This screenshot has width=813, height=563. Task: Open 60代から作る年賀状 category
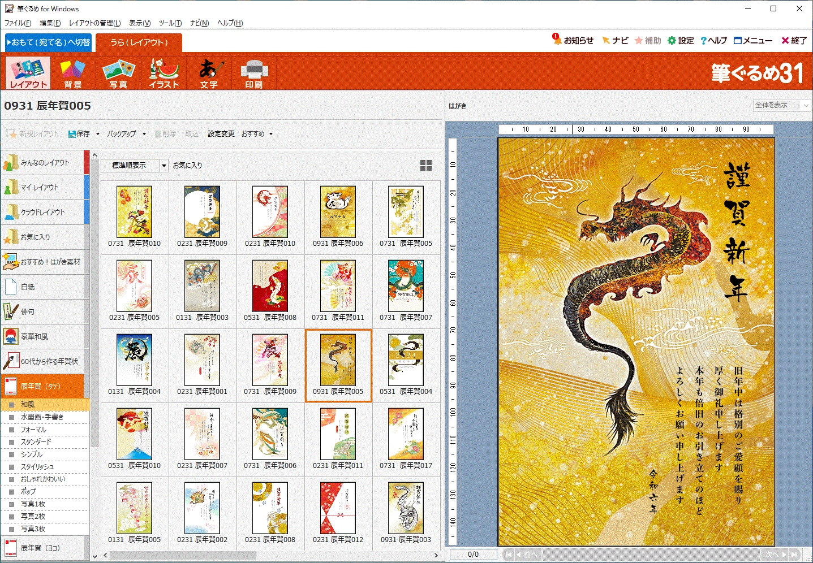pyautogui.click(x=45, y=362)
